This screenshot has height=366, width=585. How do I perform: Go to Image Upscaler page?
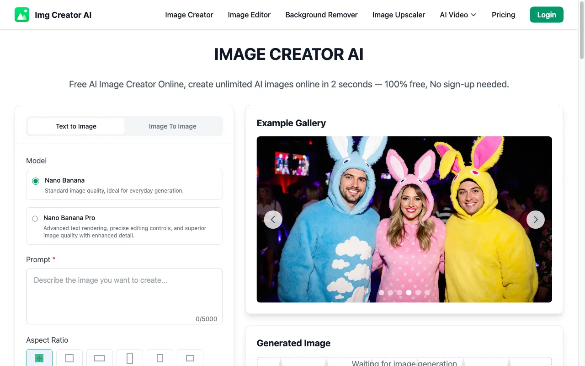pos(399,15)
